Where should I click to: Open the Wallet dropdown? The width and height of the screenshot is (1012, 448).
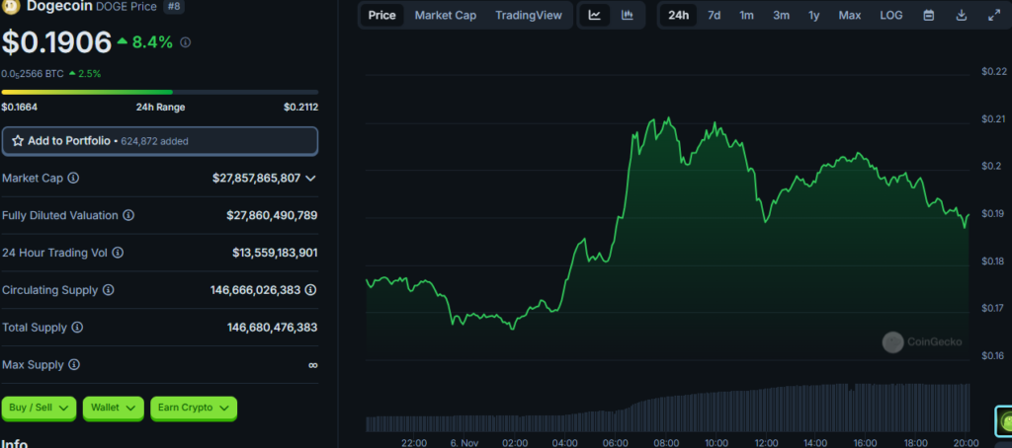pyautogui.click(x=113, y=408)
